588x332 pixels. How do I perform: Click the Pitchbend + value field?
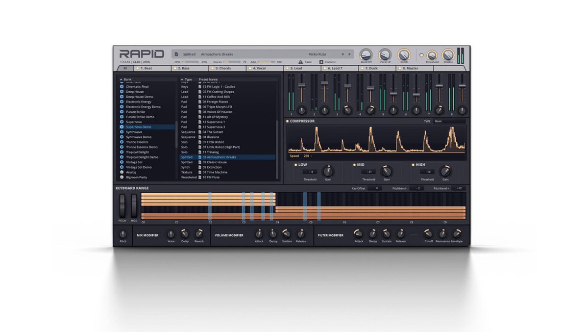(459, 188)
